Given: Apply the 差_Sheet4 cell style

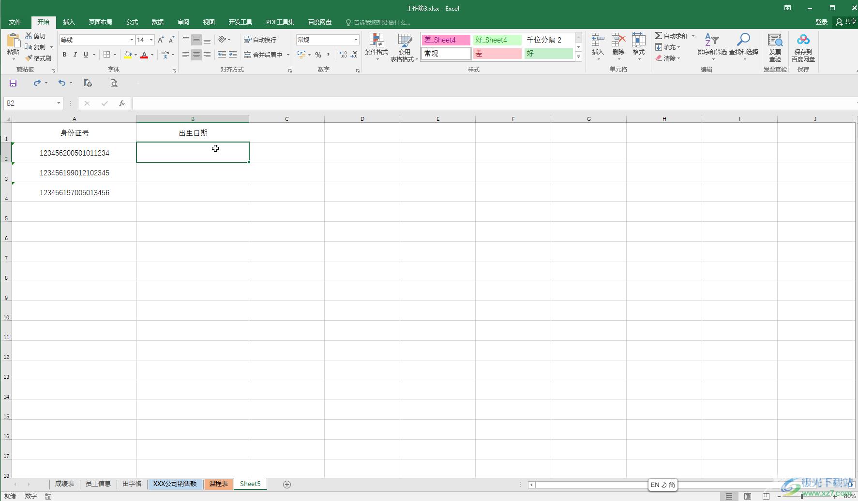Looking at the screenshot, I should pyautogui.click(x=446, y=40).
